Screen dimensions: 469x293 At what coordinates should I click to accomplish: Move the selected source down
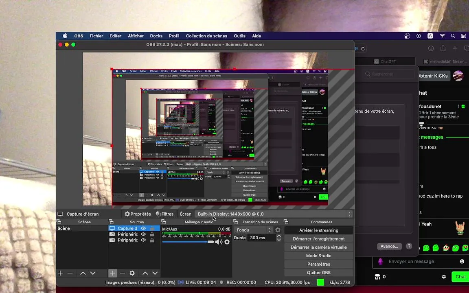tap(155, 273)
